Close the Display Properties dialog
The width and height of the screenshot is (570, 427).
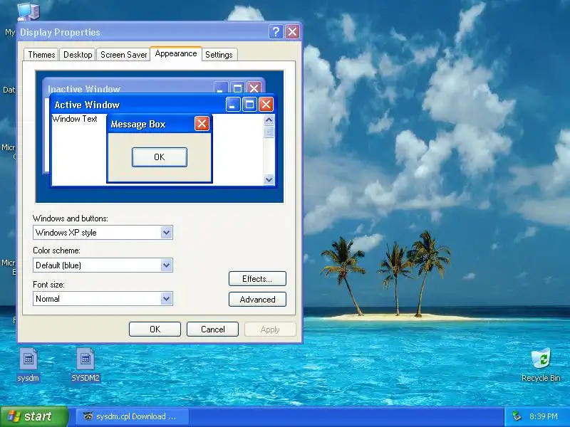click(293, 32)
